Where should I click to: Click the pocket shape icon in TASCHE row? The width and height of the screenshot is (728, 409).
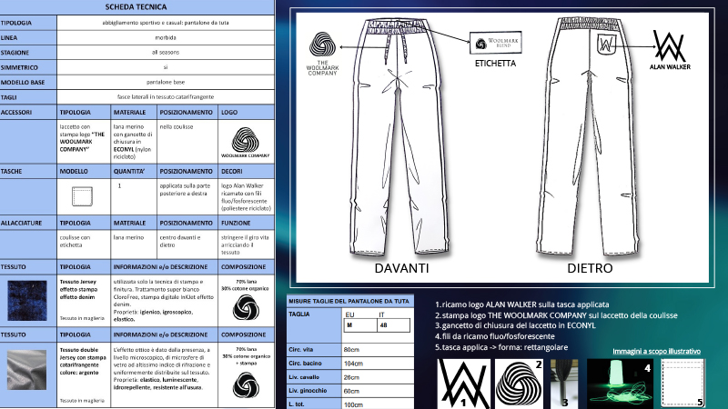(x=82, y=196)
